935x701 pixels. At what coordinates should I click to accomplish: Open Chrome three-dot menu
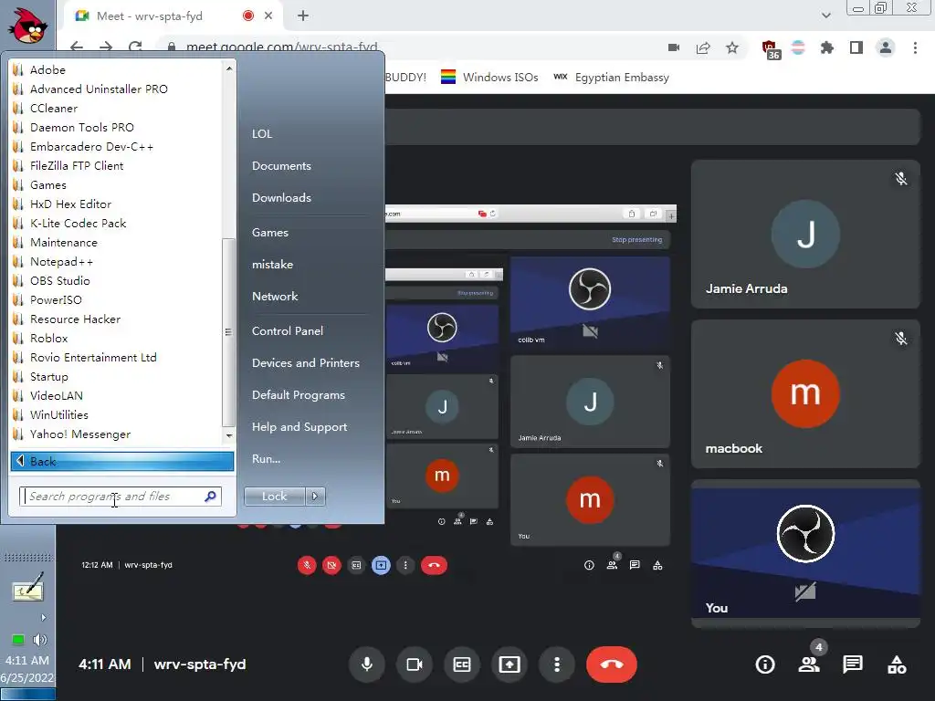(915, 47)
